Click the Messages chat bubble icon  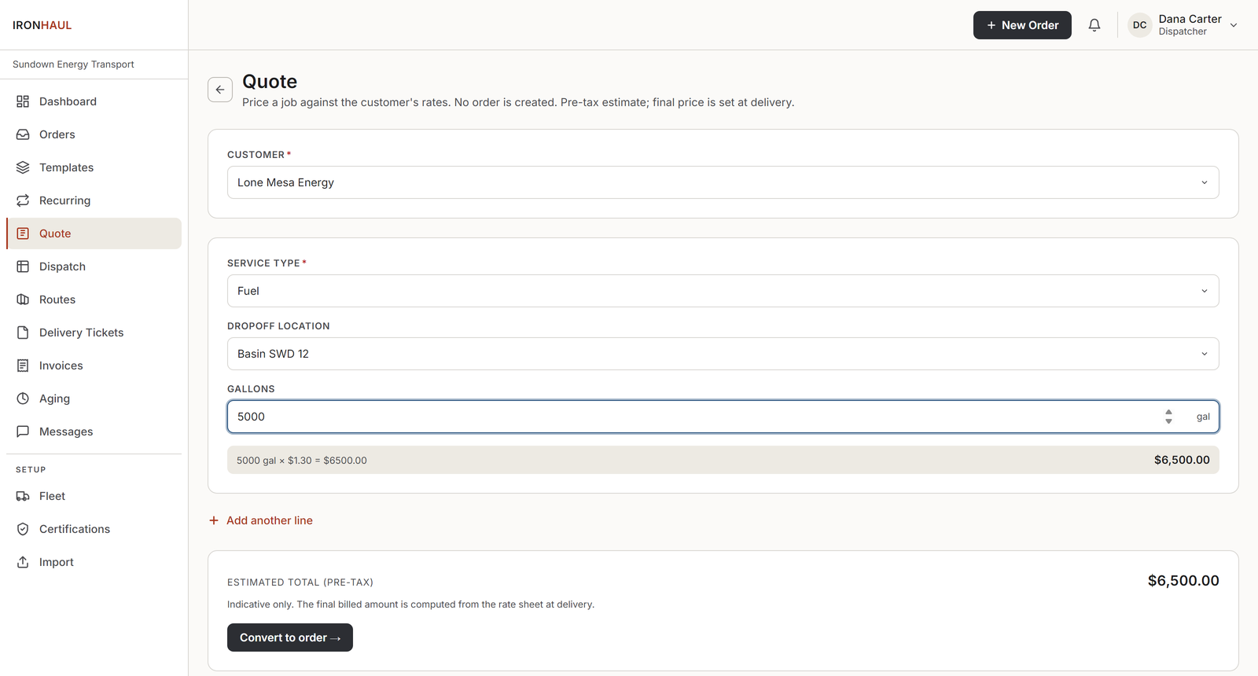(x=23, y=432)
